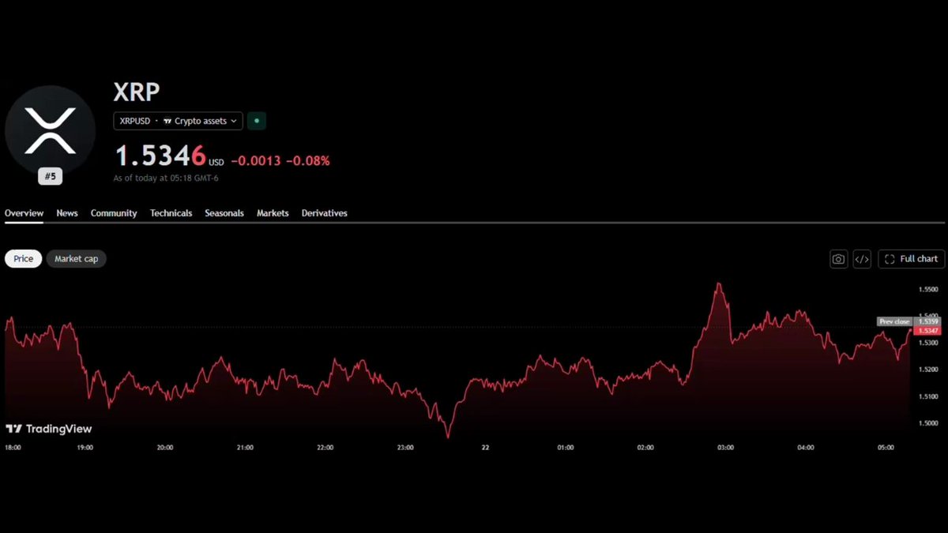This screenshot has width=948, height=533.
Task: Click the 1.5346 USD price value
Action: coord(169,156)
